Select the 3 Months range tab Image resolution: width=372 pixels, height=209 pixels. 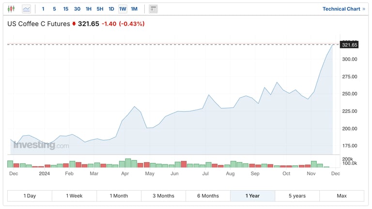163,196
